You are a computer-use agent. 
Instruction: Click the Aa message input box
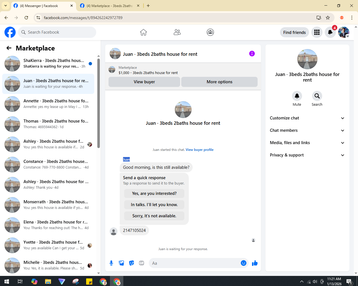coord(195,263)
